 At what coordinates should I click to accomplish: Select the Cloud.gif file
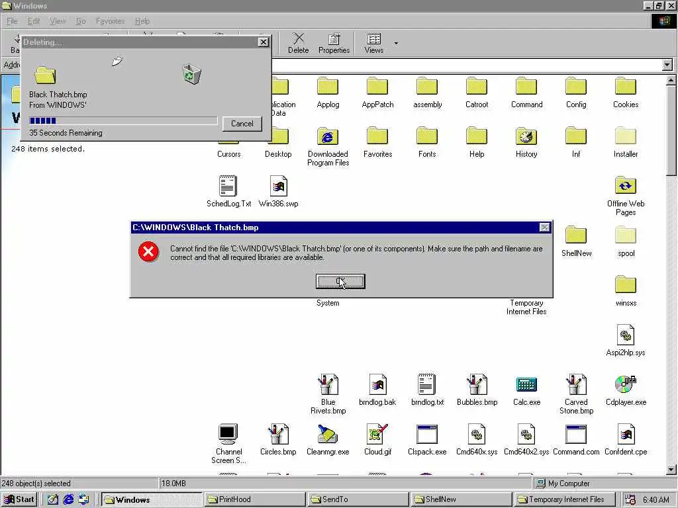coord(377,440)
